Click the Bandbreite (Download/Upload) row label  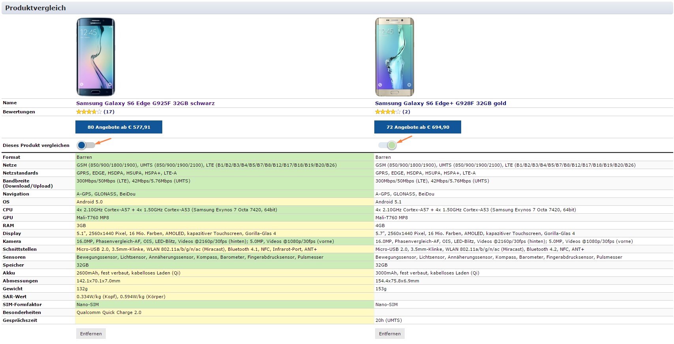tap(28, 183)
